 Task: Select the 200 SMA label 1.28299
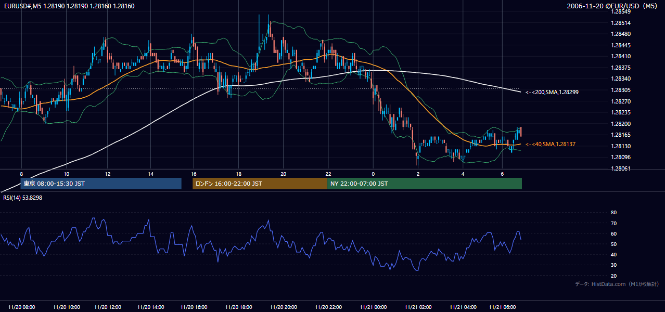pyautogui.click(x=552, y=92)
